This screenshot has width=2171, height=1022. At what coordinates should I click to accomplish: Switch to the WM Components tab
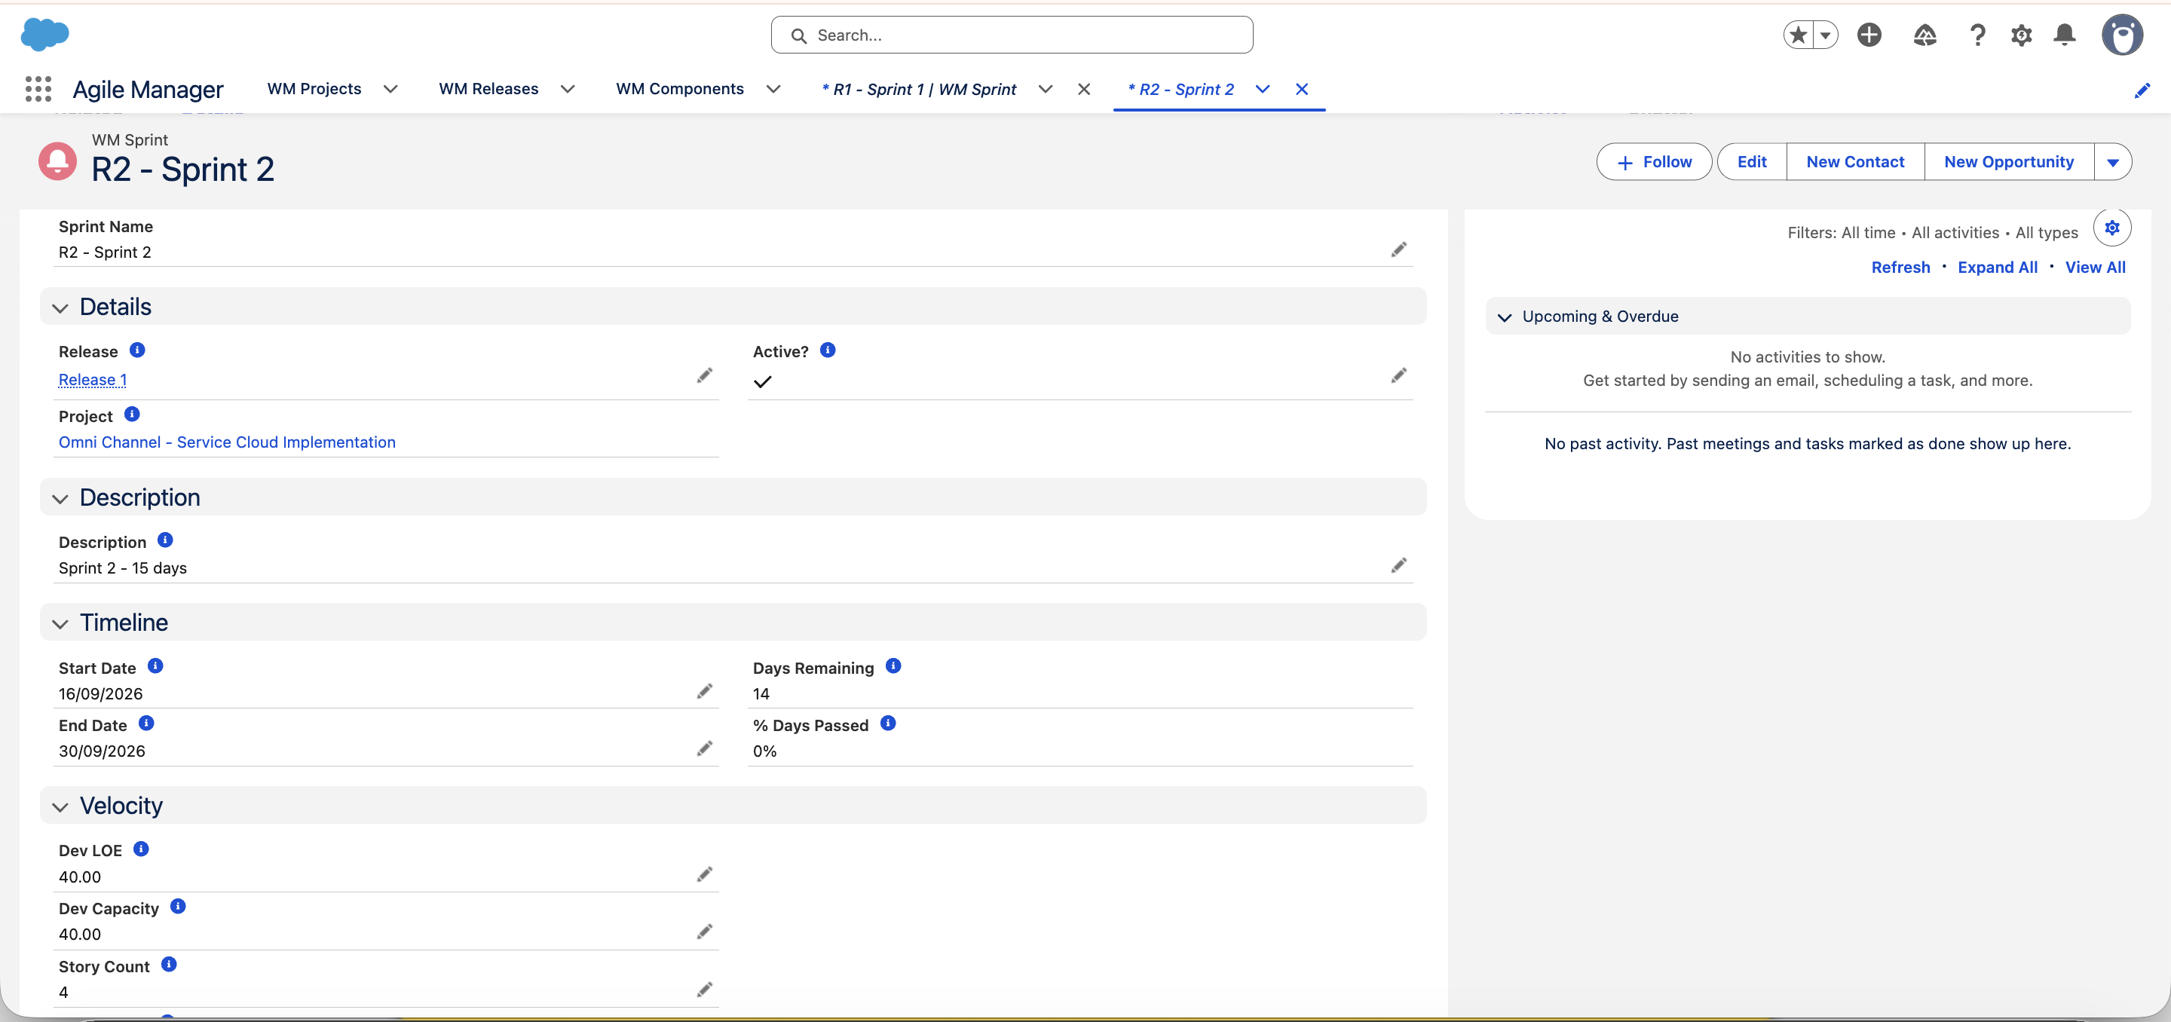click(x=680, y=88)
